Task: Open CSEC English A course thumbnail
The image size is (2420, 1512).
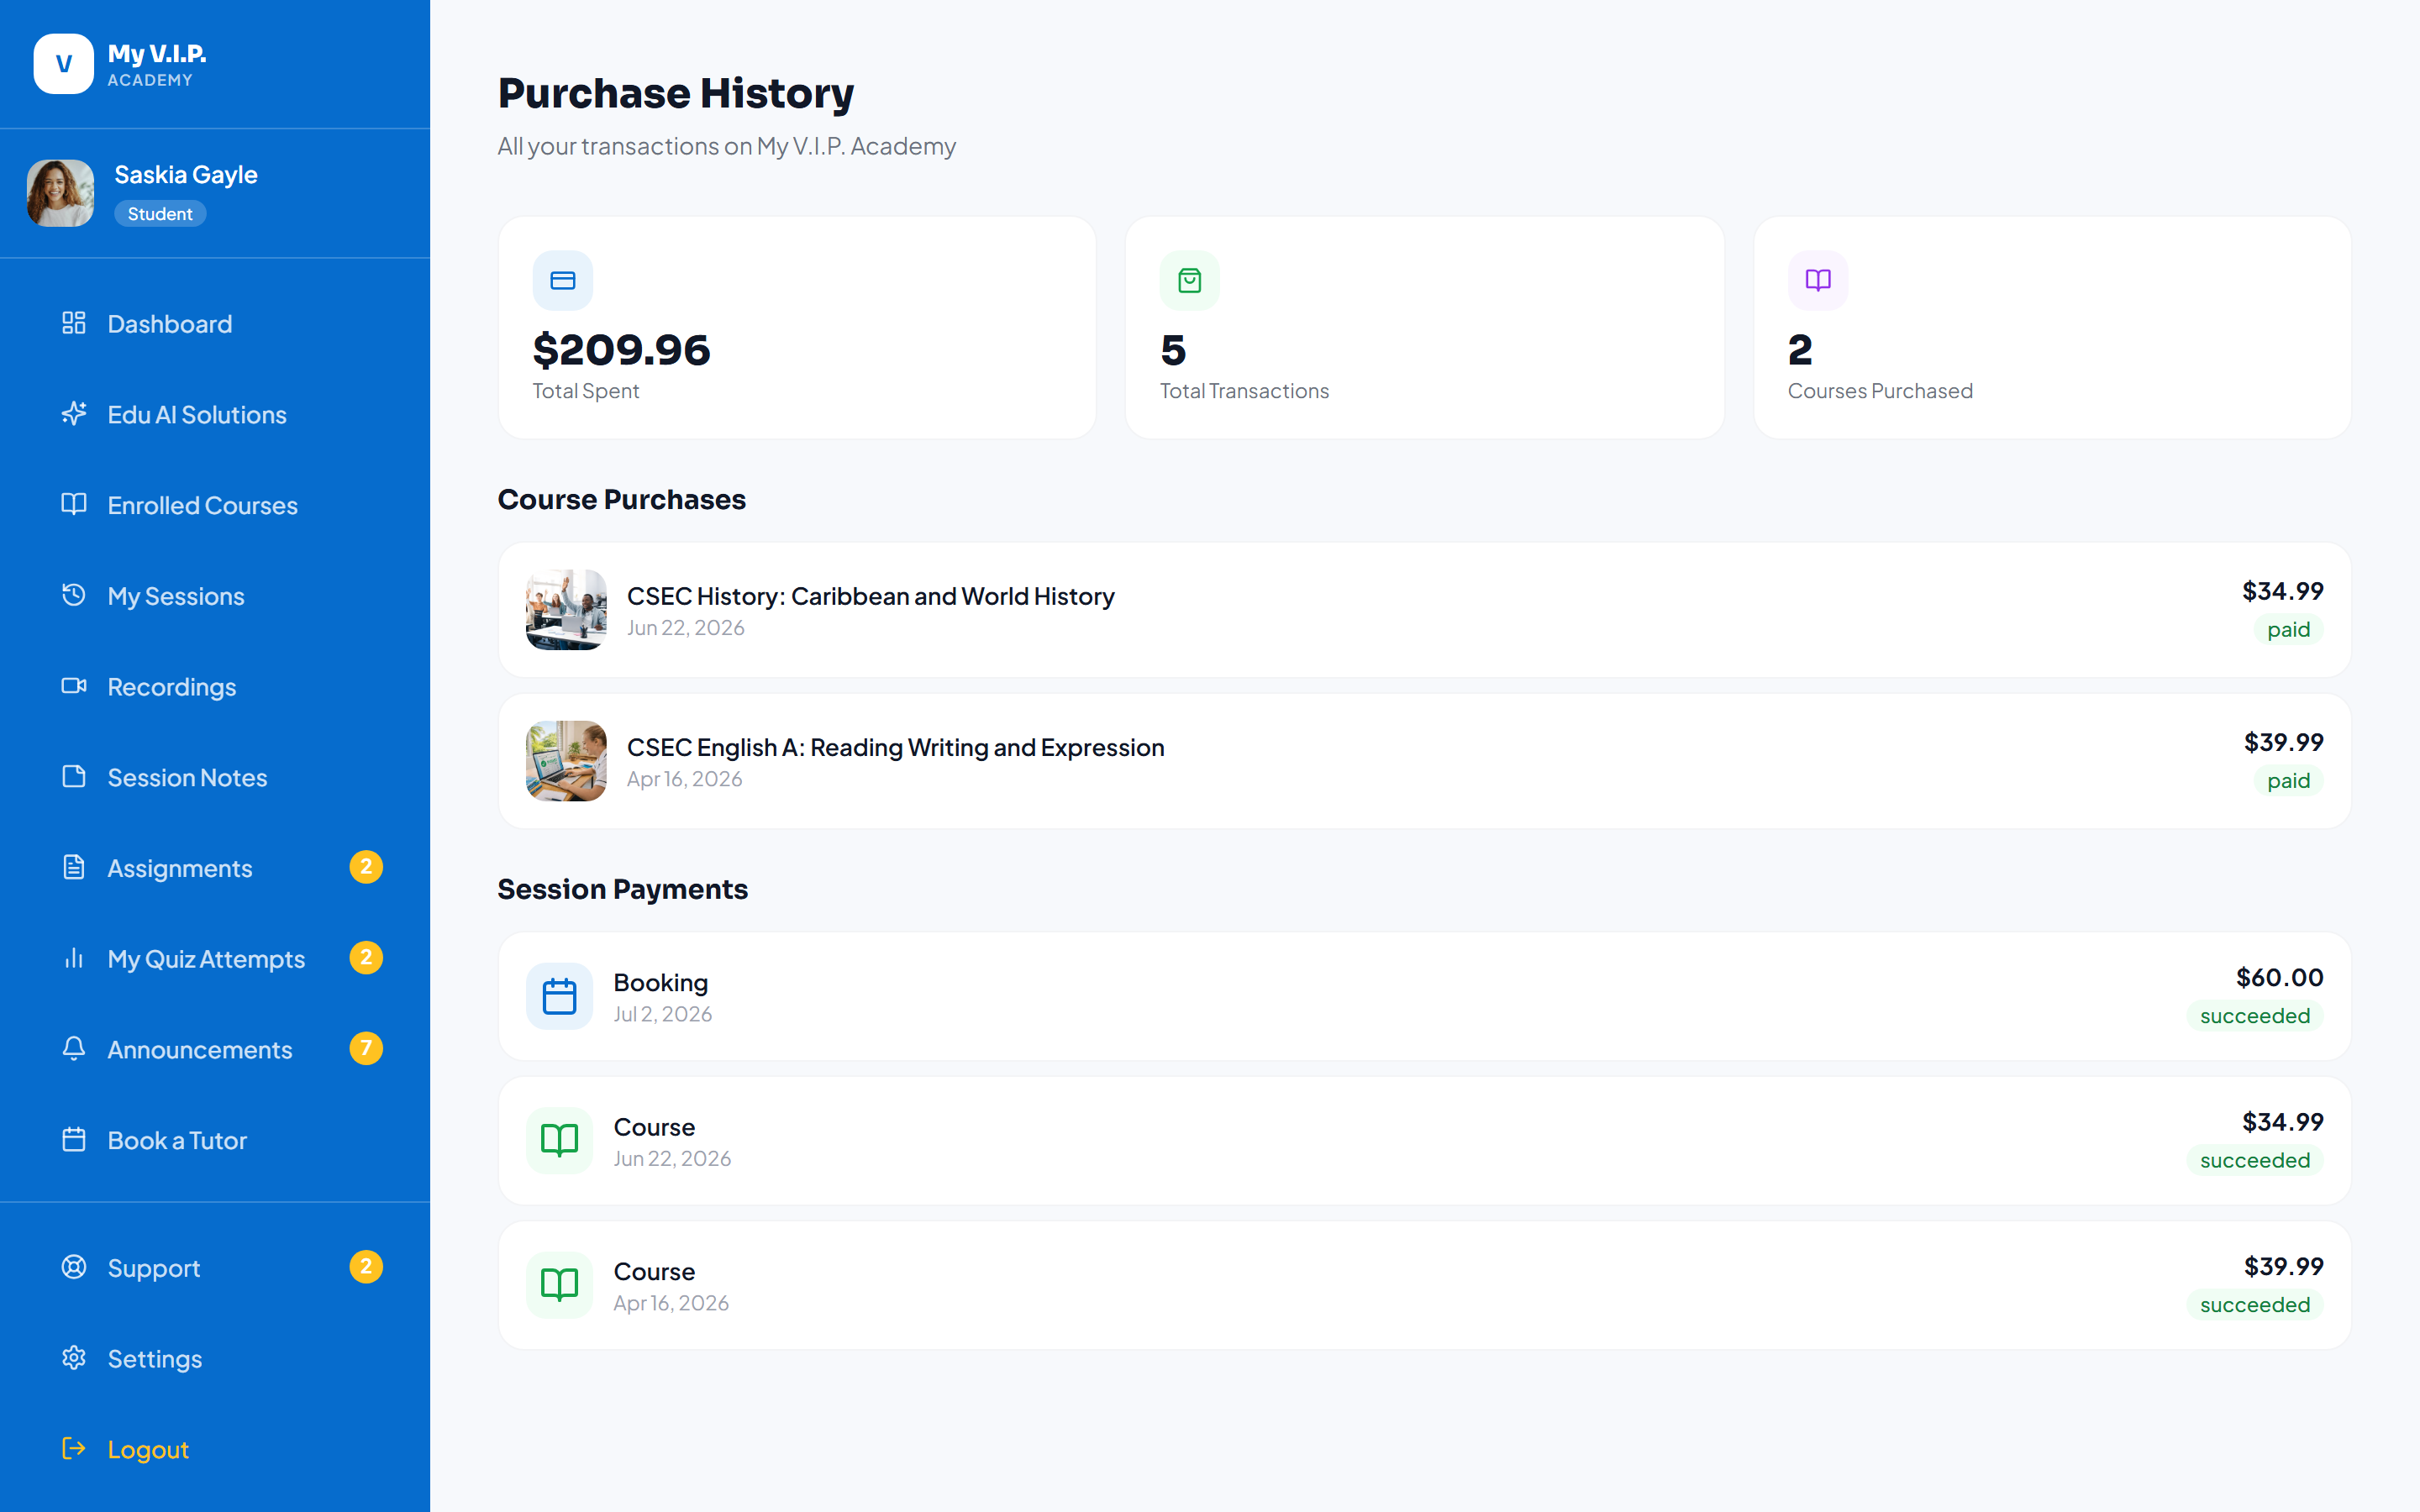Action: coord(566,761)
